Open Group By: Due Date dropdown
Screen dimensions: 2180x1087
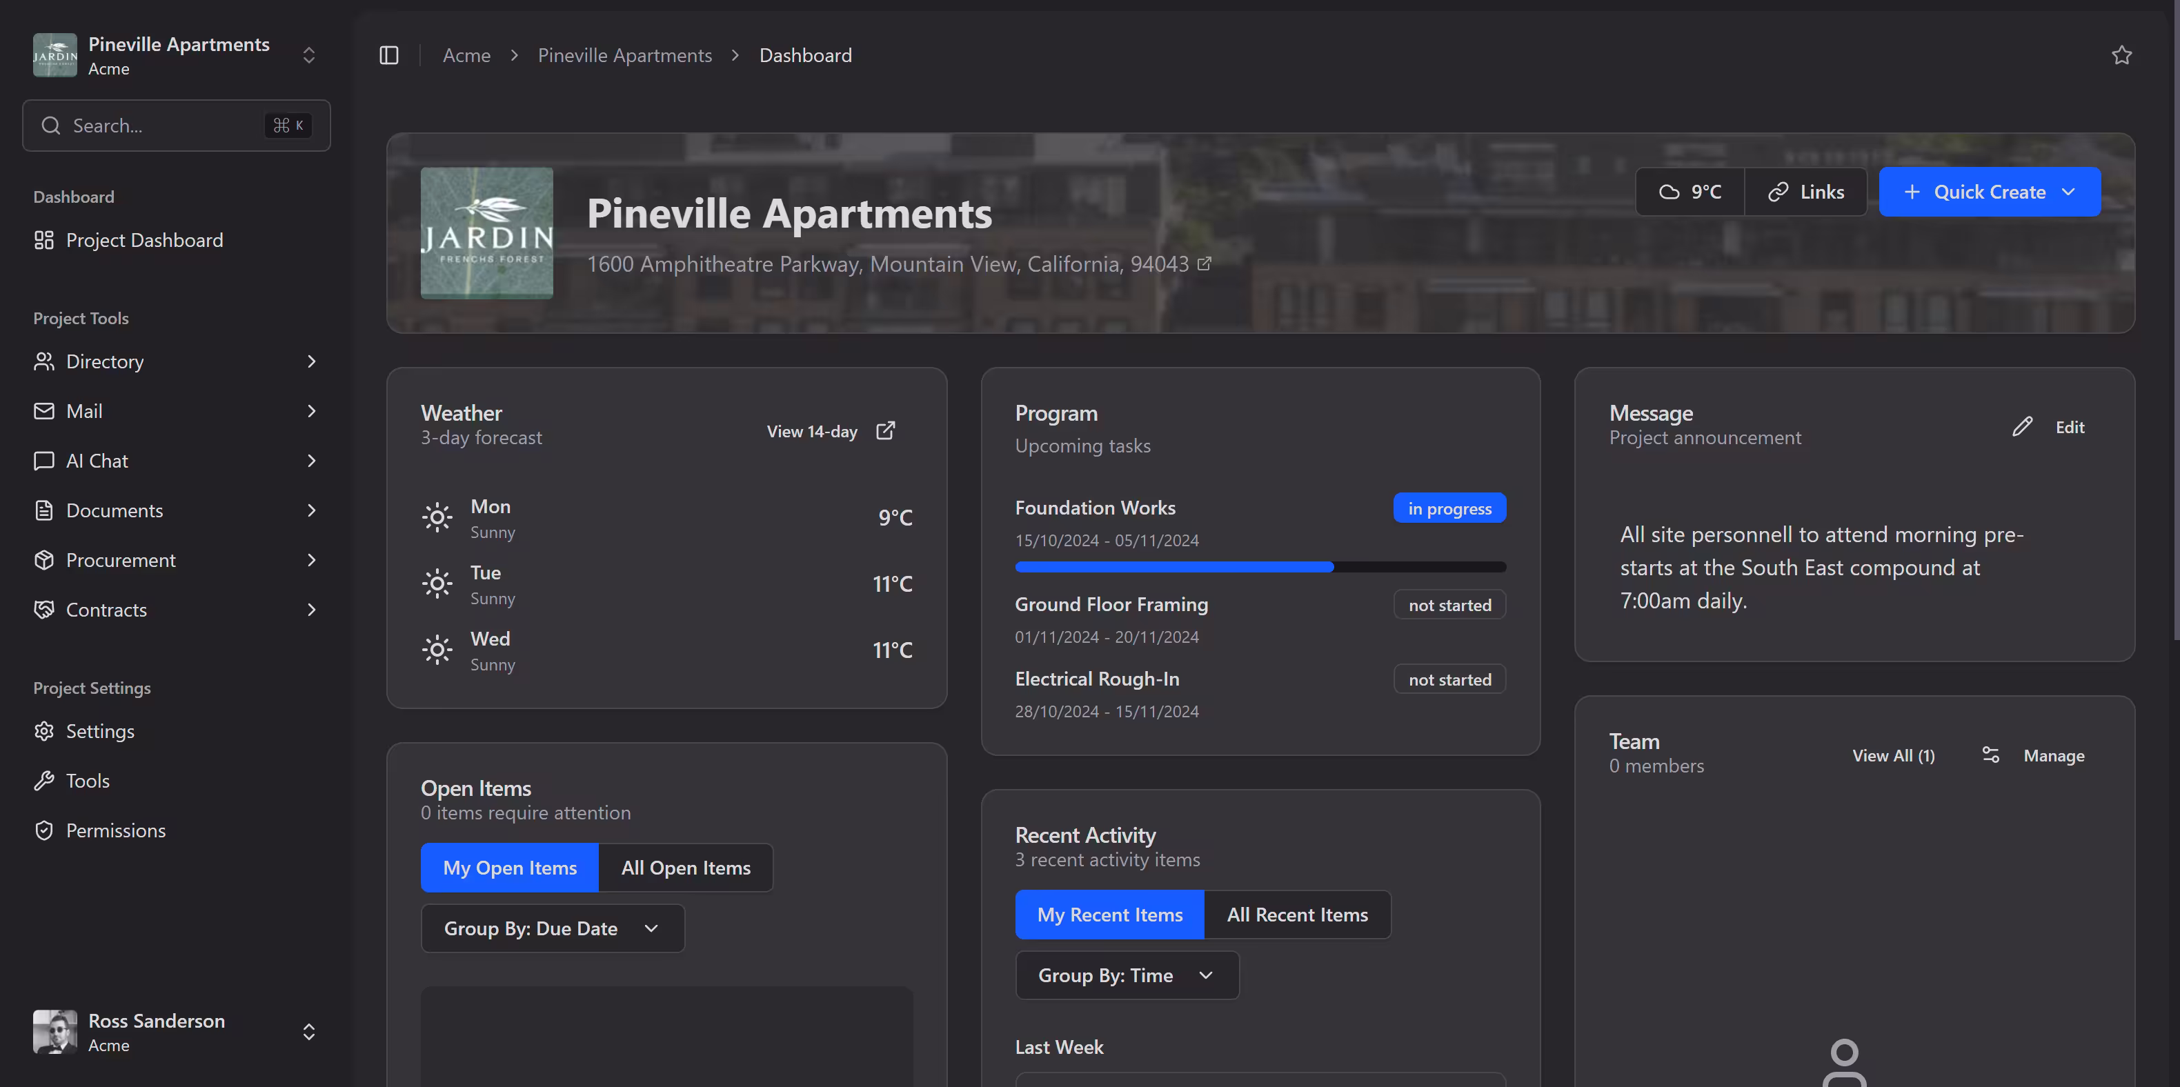552,929
